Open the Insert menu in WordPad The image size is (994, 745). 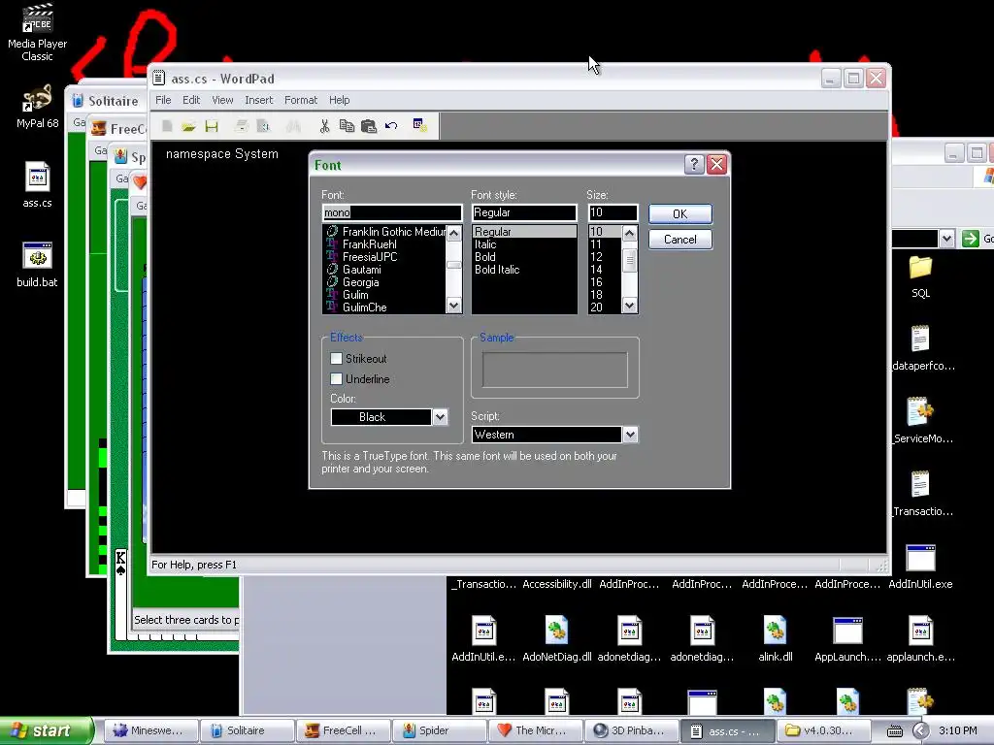coord(258,100)
